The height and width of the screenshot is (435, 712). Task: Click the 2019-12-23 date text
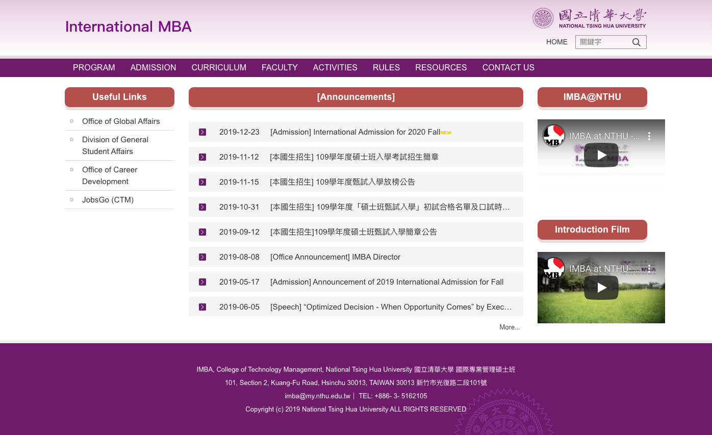(239, 132)
